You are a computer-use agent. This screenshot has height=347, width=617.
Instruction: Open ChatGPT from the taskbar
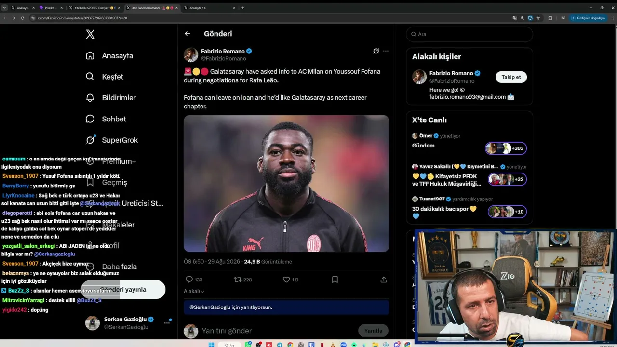[x=301, y=345]
